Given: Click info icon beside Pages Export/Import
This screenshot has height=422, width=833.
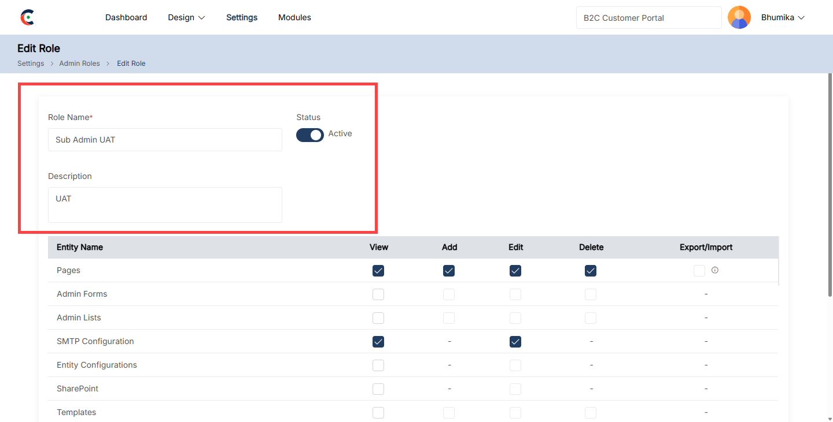Looking at the screenshot, I should (x=715, y=270).
